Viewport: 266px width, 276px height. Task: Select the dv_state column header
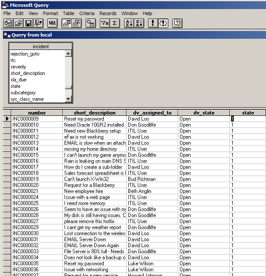click(x=204, y=113)
